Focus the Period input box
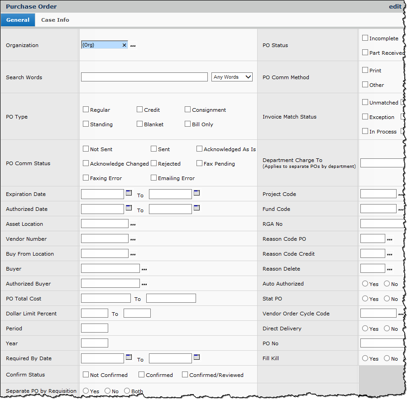407x400 pixels. pyautogui.click(x=94, y=329)
